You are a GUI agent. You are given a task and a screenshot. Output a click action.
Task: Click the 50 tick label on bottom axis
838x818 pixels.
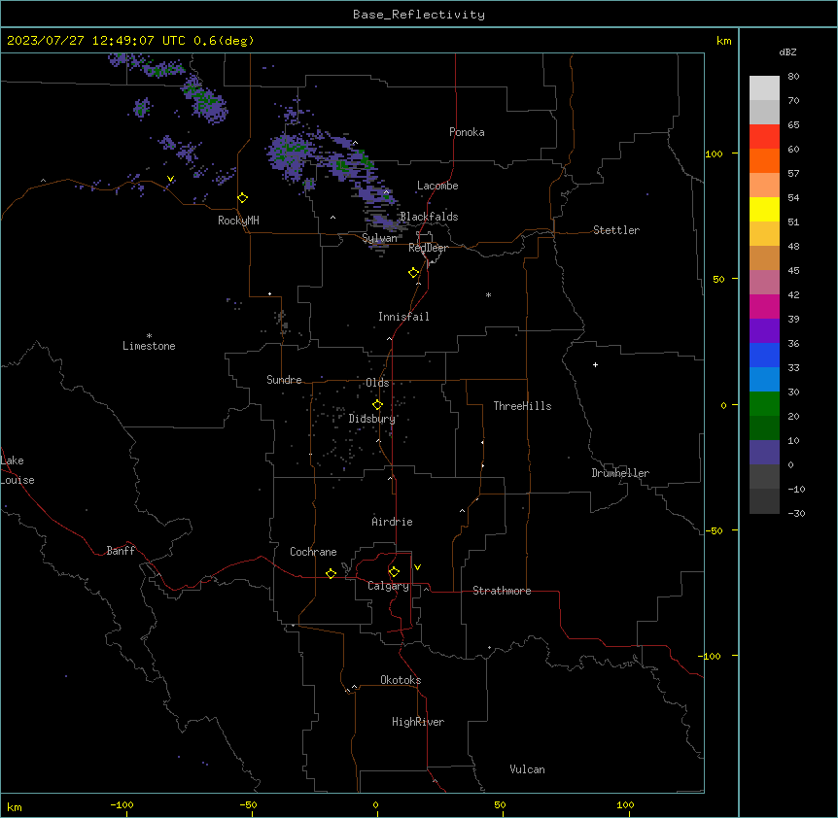click(x=499, y=804)
